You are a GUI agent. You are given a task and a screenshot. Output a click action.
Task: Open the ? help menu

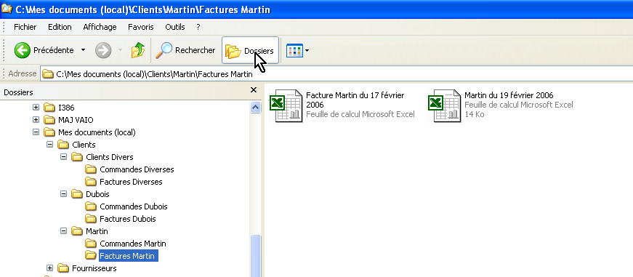click(198, 27)
